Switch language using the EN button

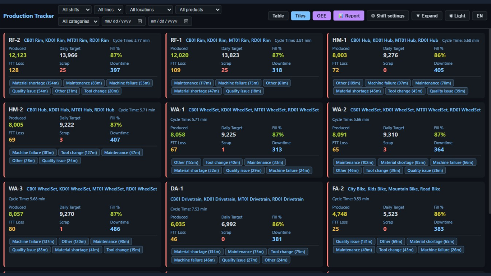pos(479,16)
